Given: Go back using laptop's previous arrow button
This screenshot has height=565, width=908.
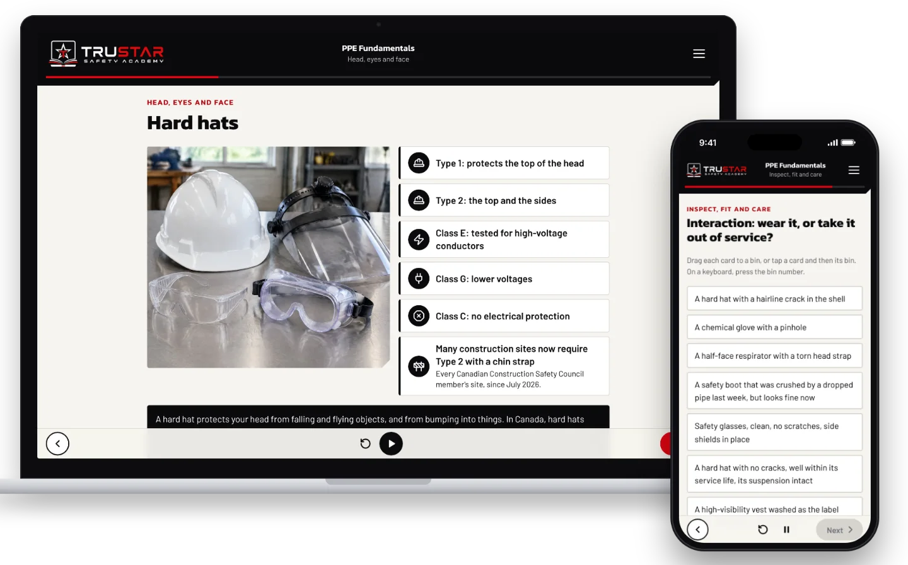Looking at the screenshot, I should click(57, 443).
